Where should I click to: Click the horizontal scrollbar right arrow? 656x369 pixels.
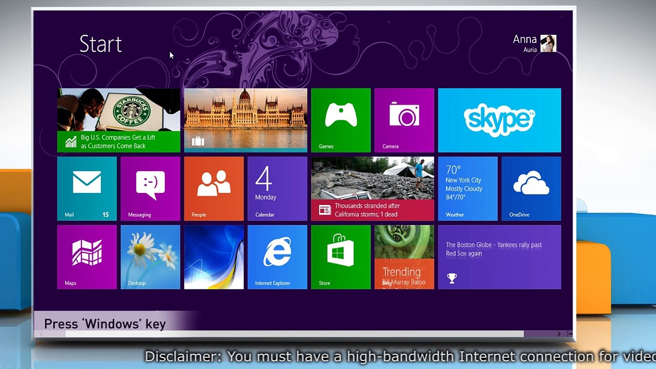click(559, 334)
